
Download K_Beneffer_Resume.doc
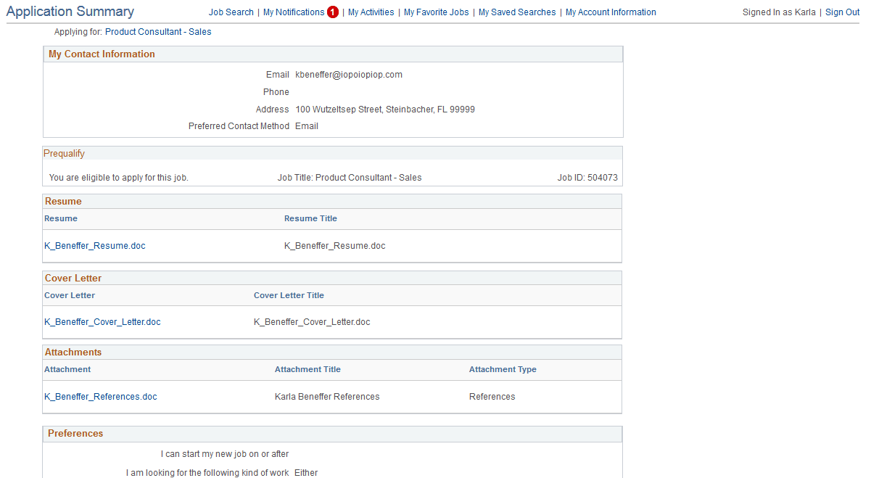coord(94,245)
